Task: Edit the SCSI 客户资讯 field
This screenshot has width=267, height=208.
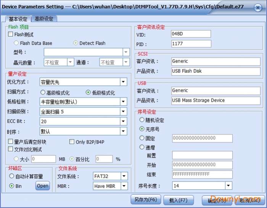Action: (216, 61)
